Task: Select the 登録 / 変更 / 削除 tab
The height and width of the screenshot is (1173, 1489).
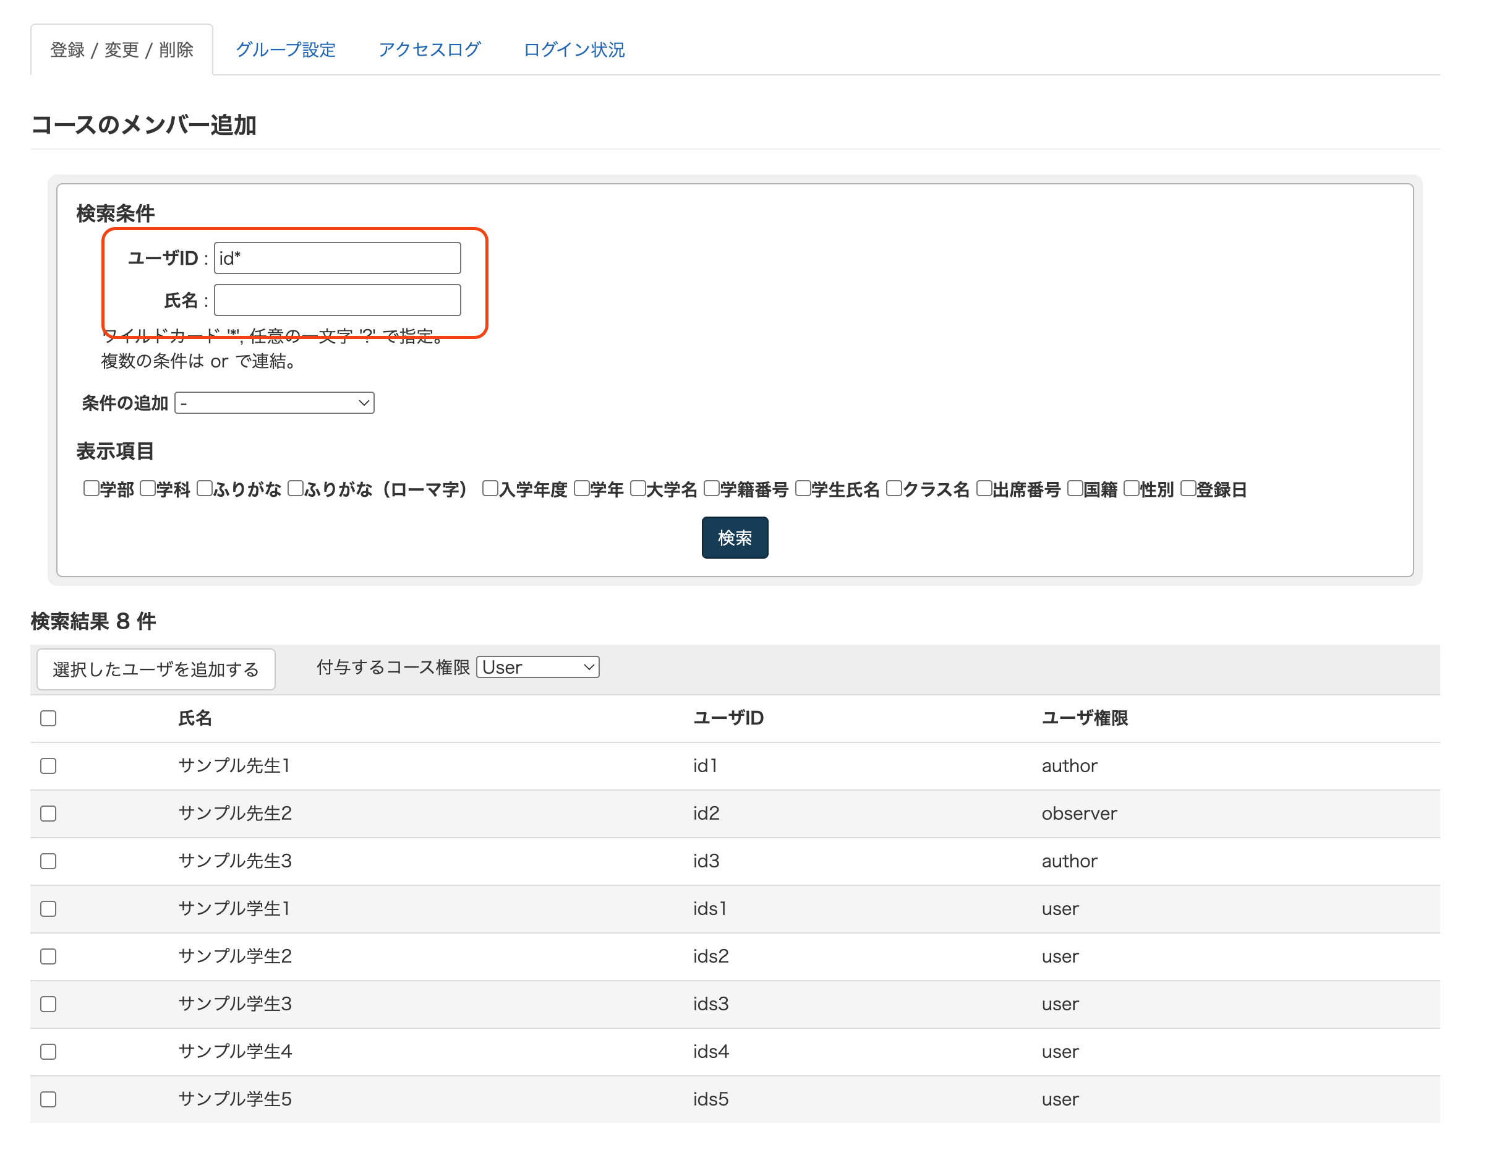Action: [x=122, y=49]
